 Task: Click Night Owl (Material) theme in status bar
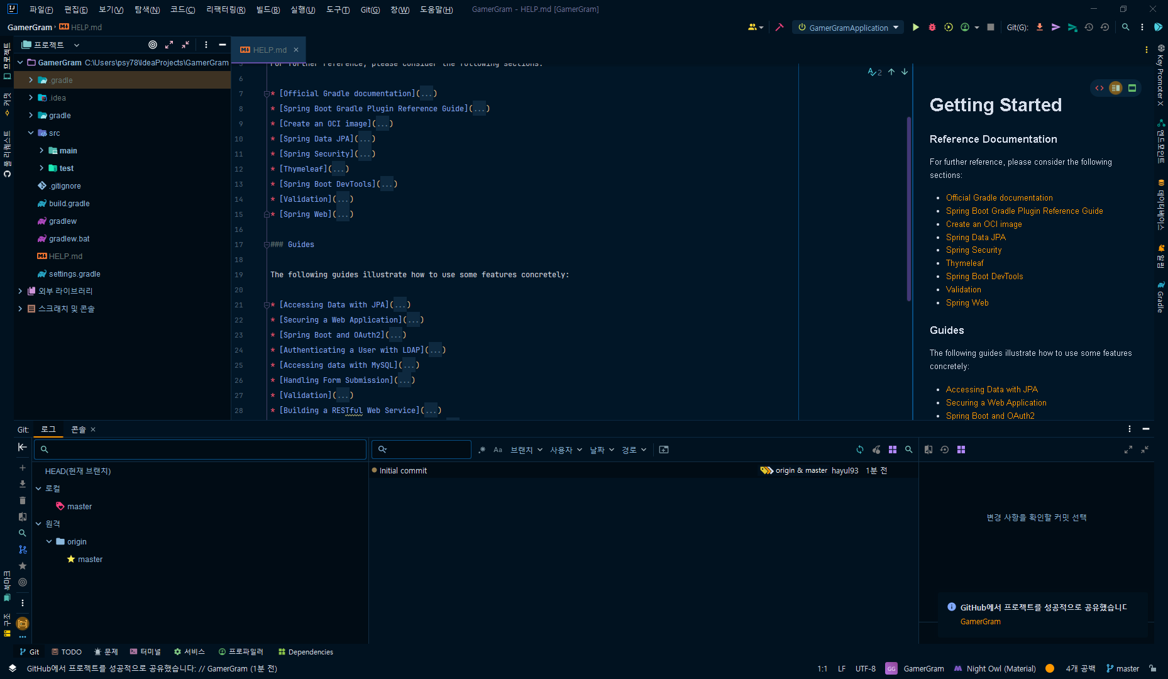(x=995, y=668)
